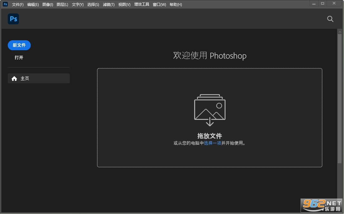Open the 图层(L) menu
The image size is (344, 214).
tap(62, 5)
